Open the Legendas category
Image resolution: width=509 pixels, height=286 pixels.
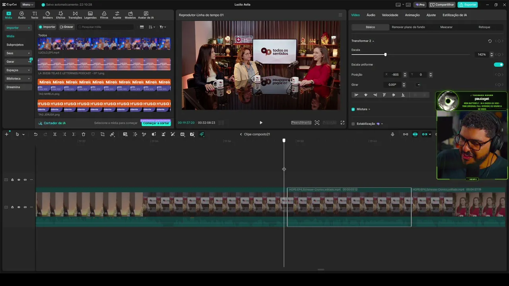tap(90, 15)
